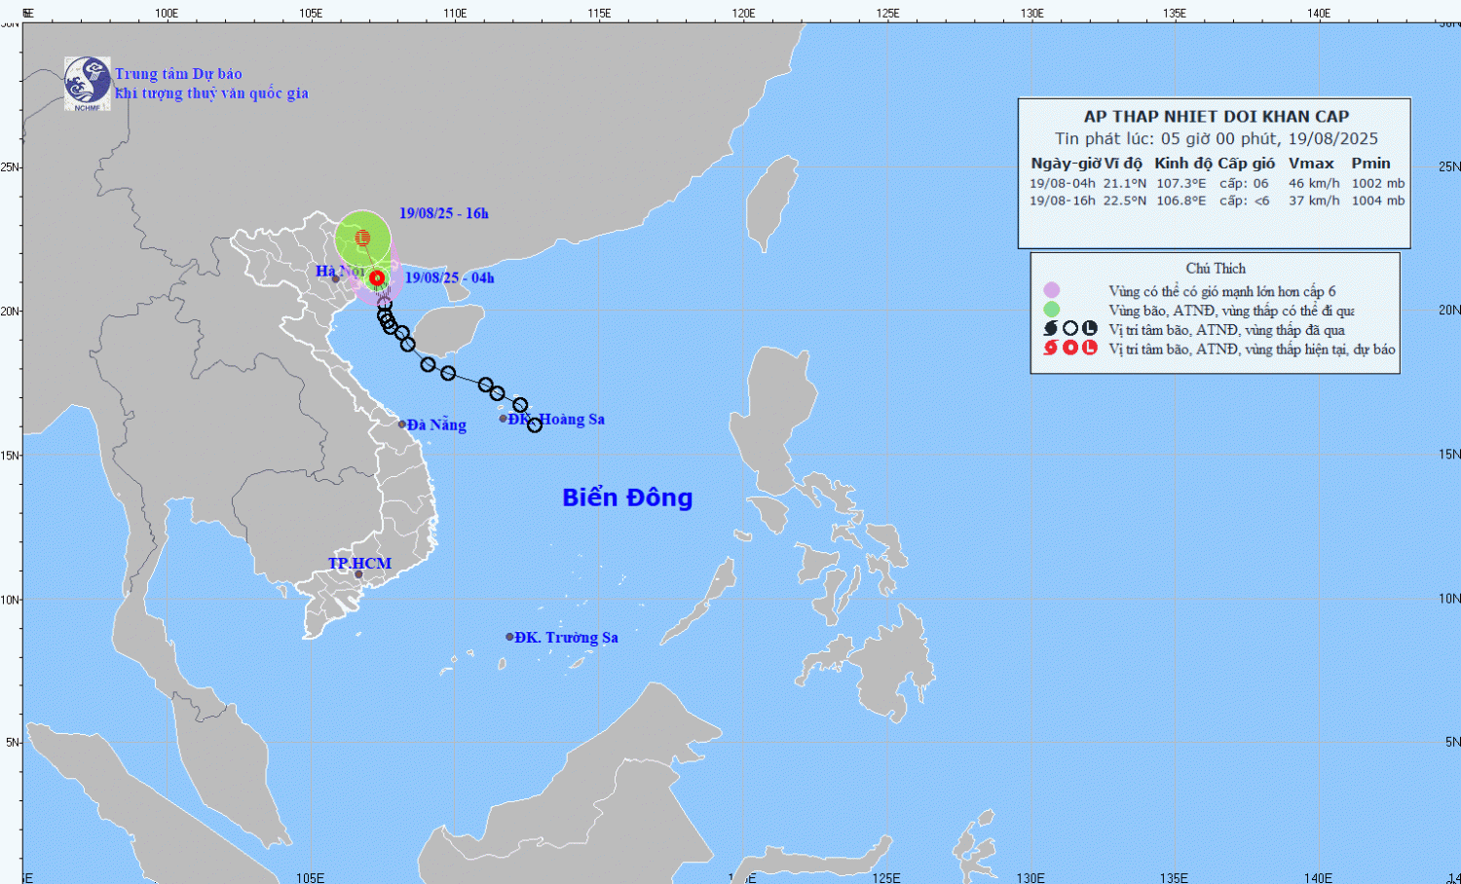1461x884 pixels.
Task: Click the AP THAP NHIET DOI KHAN CAP title
Action: point(1216,117)
